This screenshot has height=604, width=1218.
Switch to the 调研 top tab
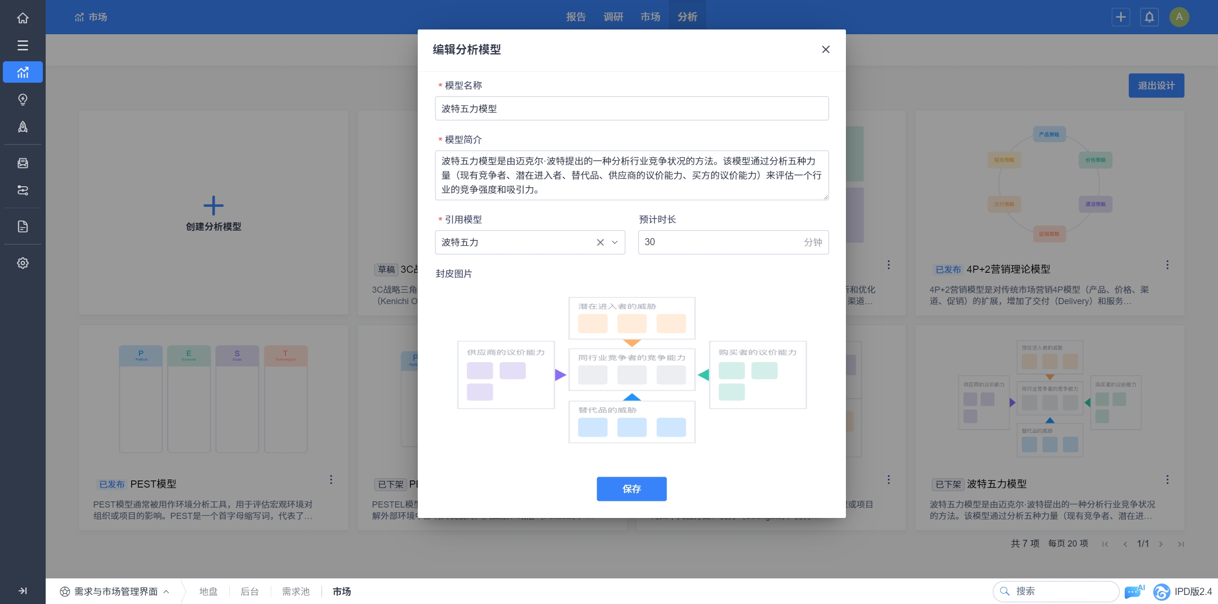[x=613, y=17]
